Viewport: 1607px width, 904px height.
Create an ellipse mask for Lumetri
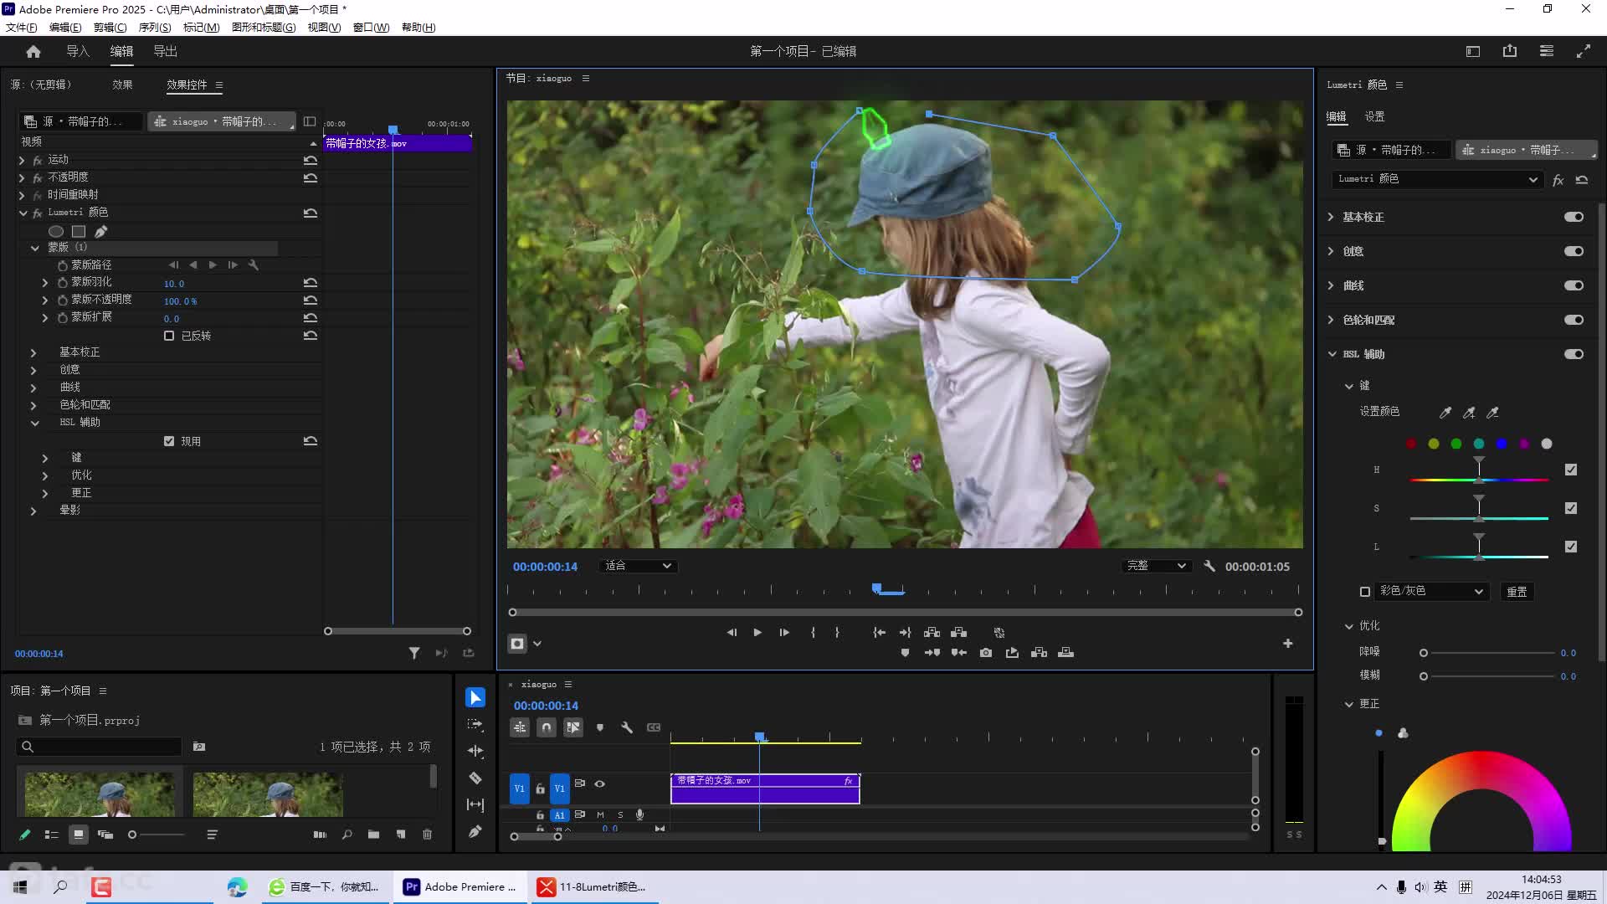click(56, 231)
